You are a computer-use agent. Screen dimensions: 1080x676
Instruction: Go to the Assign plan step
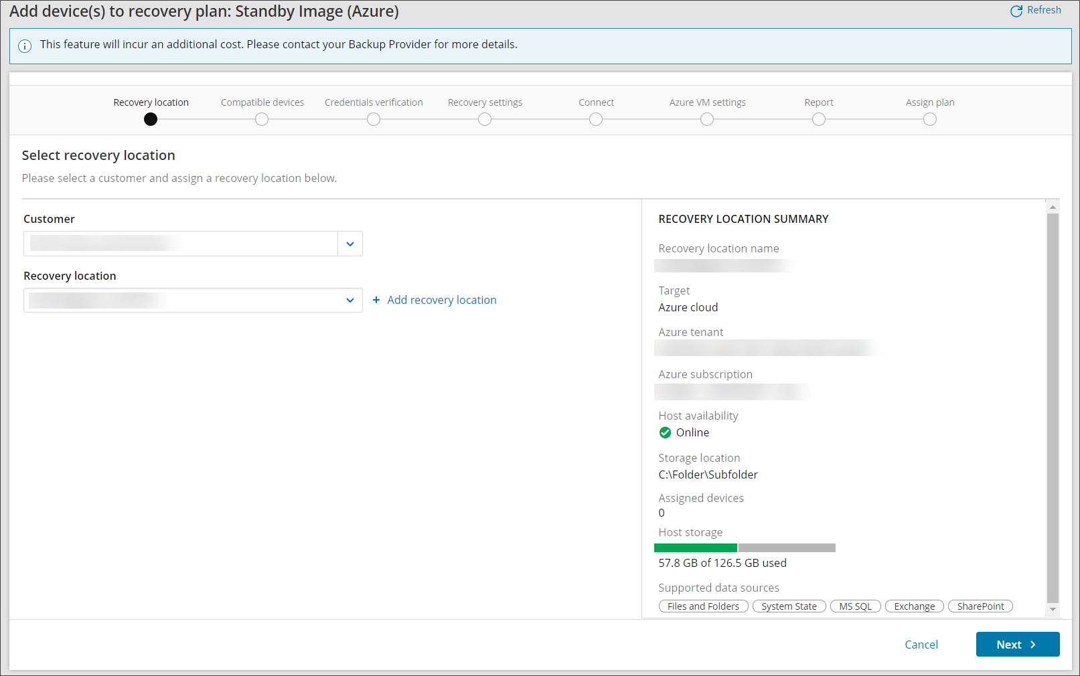pyautogui.click(x=930, y=119)
